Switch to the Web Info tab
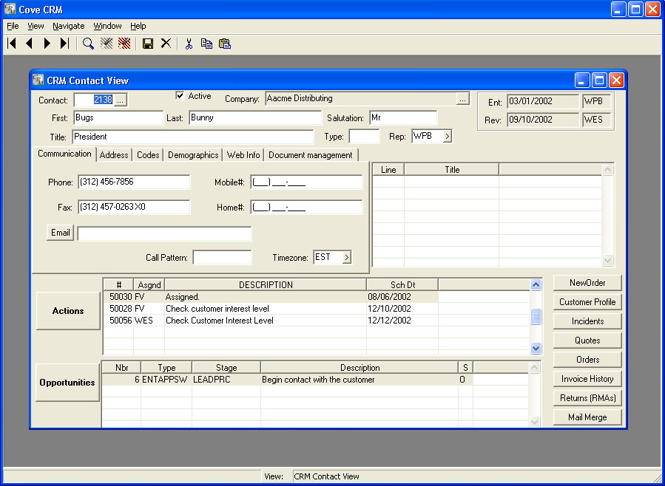The height and width of the screenshot is (486, 665). click(x=243, y=155)
